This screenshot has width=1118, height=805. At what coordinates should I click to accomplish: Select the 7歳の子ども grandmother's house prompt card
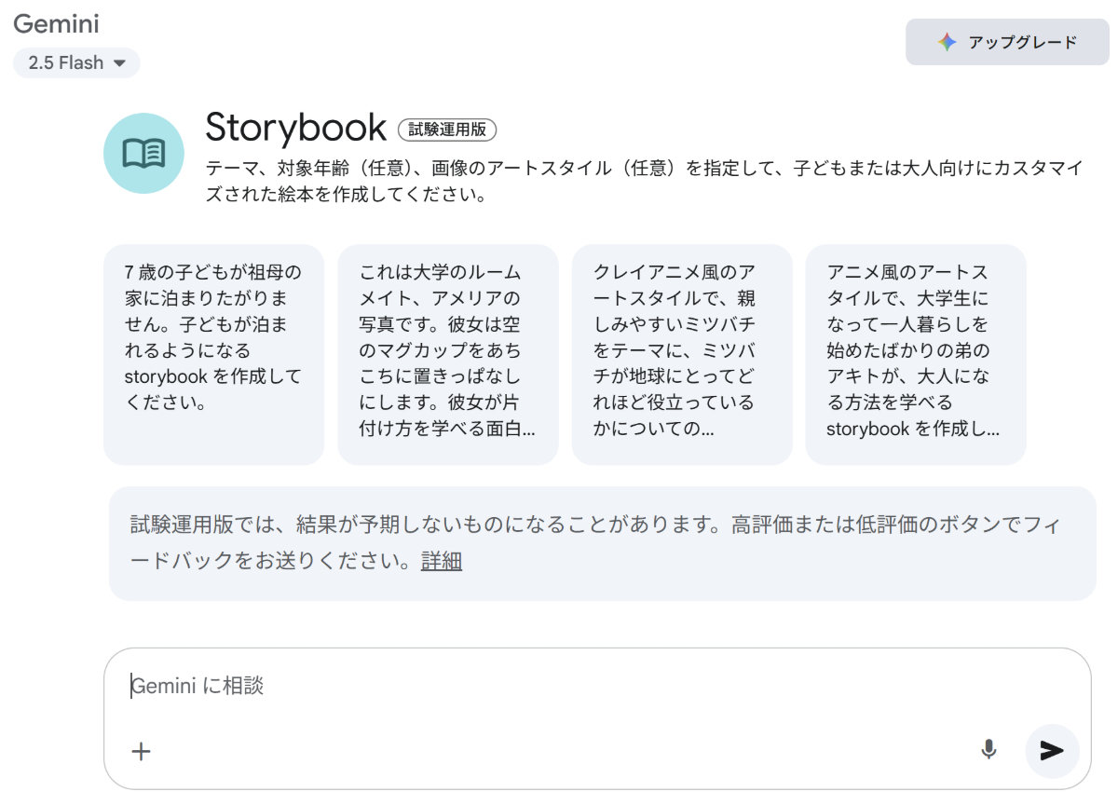pos(214,354)
